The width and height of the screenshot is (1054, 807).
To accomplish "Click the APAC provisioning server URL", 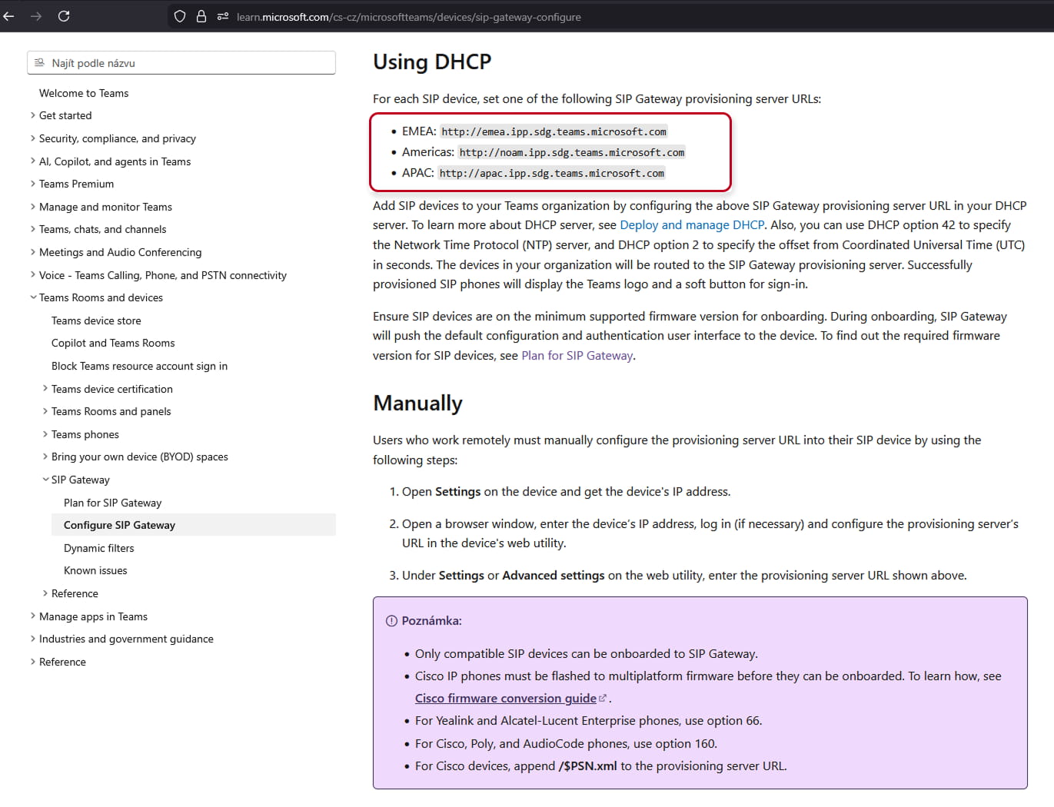I will [551, 174].
